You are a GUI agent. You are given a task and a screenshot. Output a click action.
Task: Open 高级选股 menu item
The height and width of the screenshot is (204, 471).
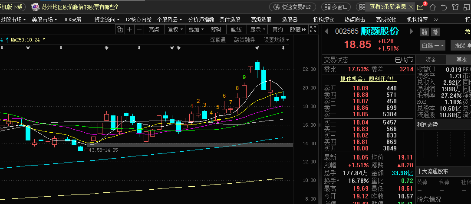[x=261, y=20]
